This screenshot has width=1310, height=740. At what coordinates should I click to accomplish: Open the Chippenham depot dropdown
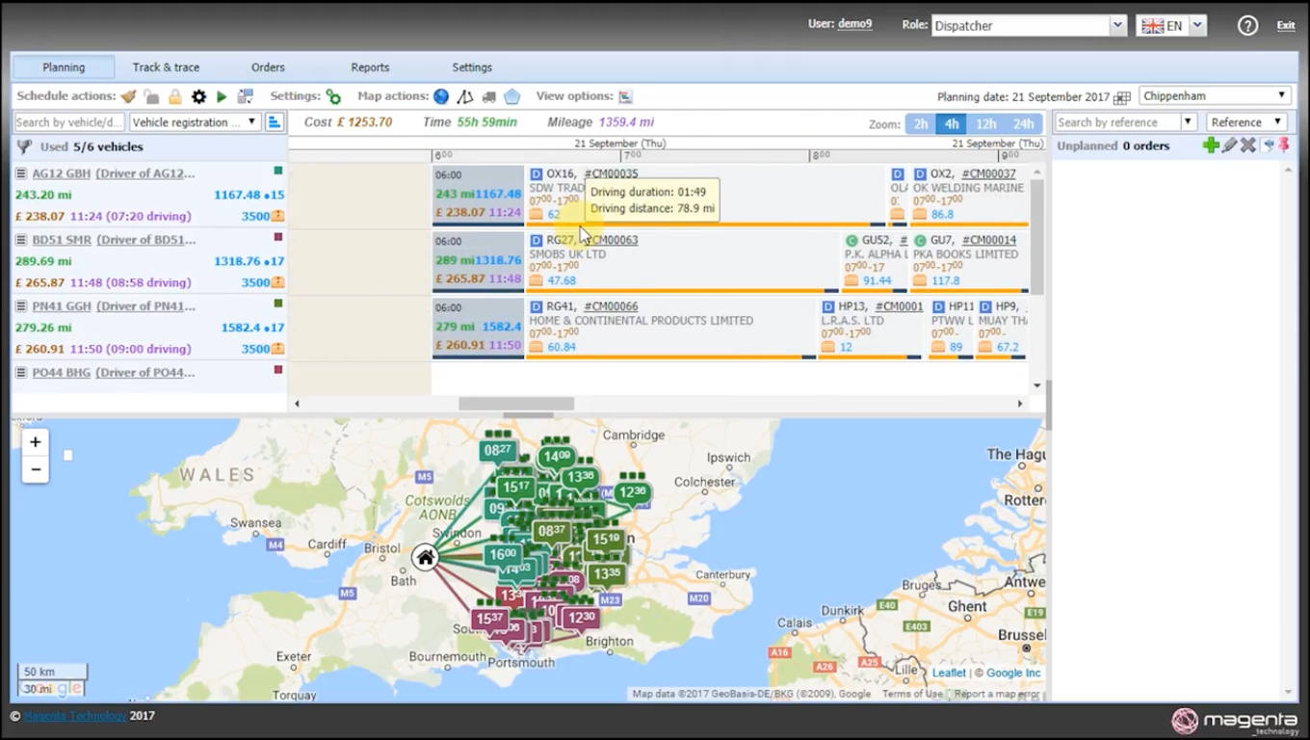1214,95
